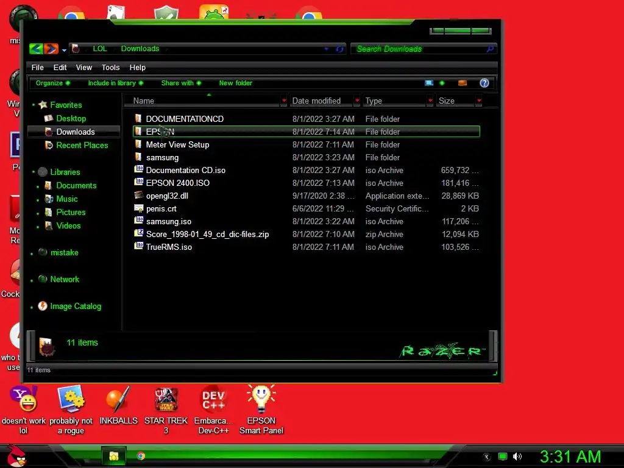Open the View menu
Screen dimensions: 624x468
point(84,67)
